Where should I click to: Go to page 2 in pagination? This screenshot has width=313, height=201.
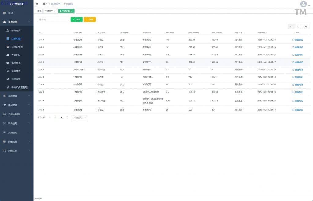pos(61,117)
